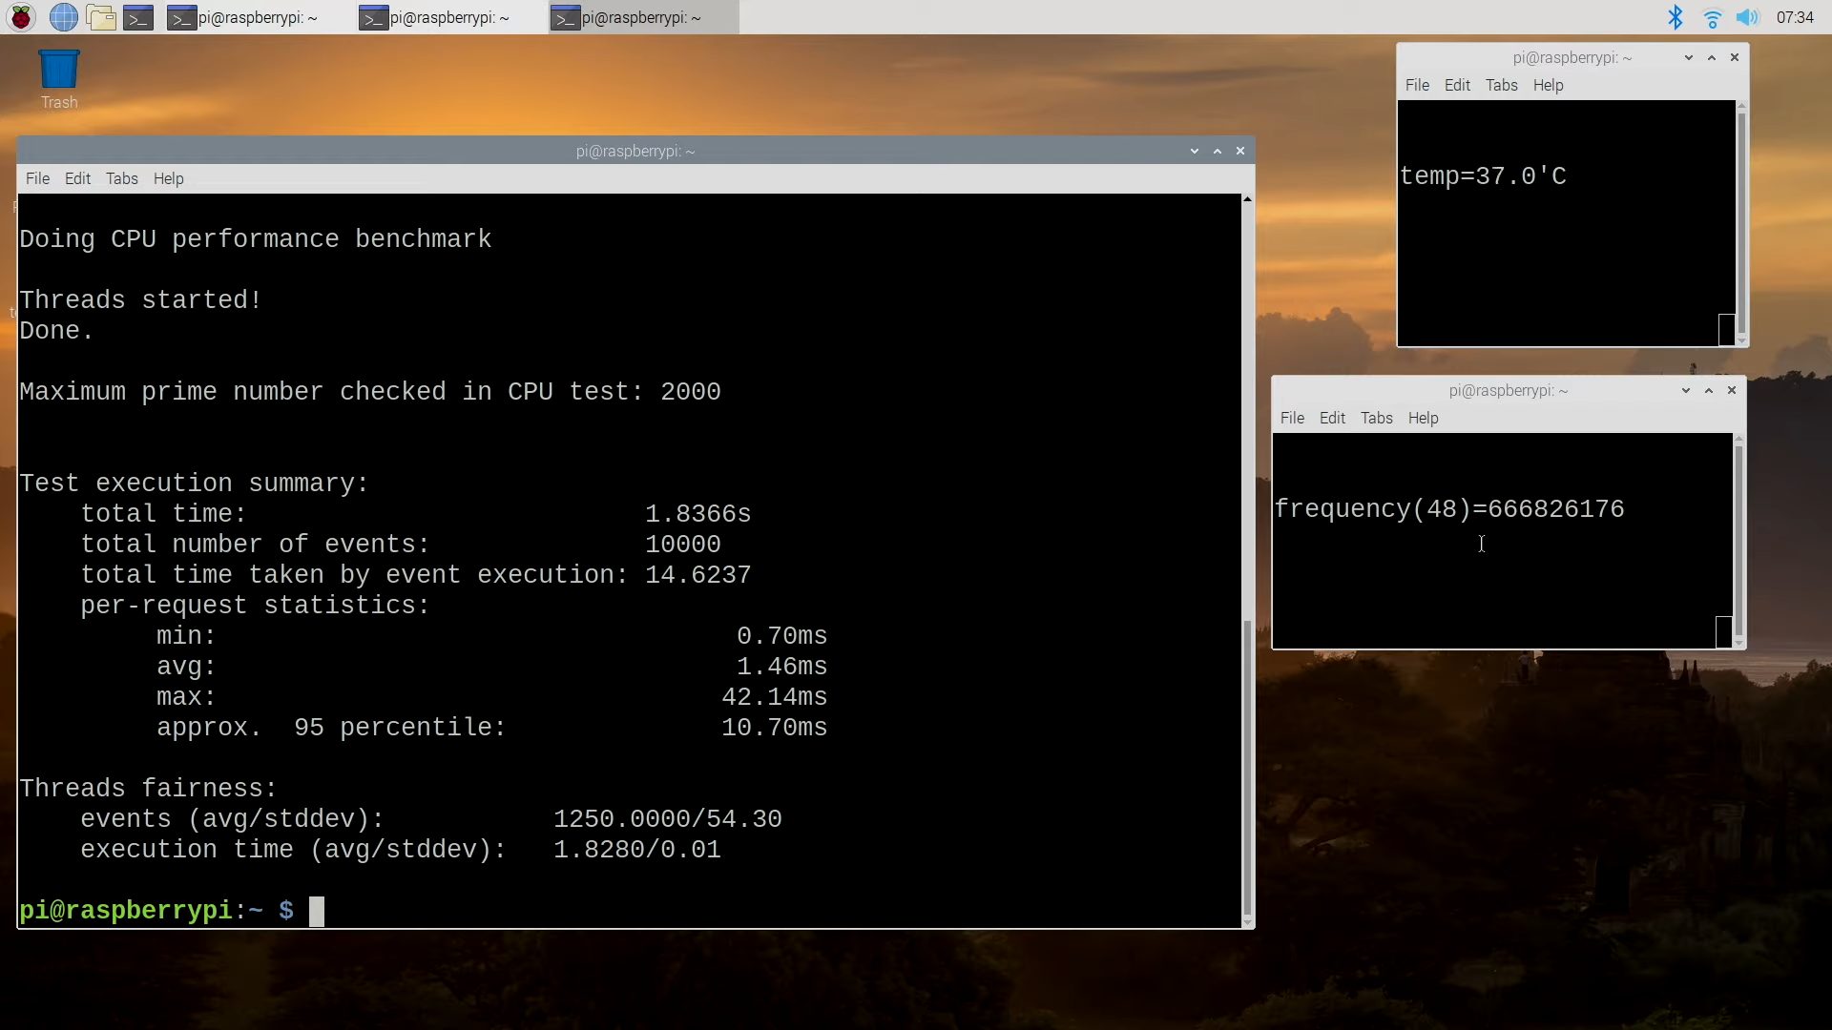
Task: Click the volume speaker tray icon
Action: [x=1747, y=17]
